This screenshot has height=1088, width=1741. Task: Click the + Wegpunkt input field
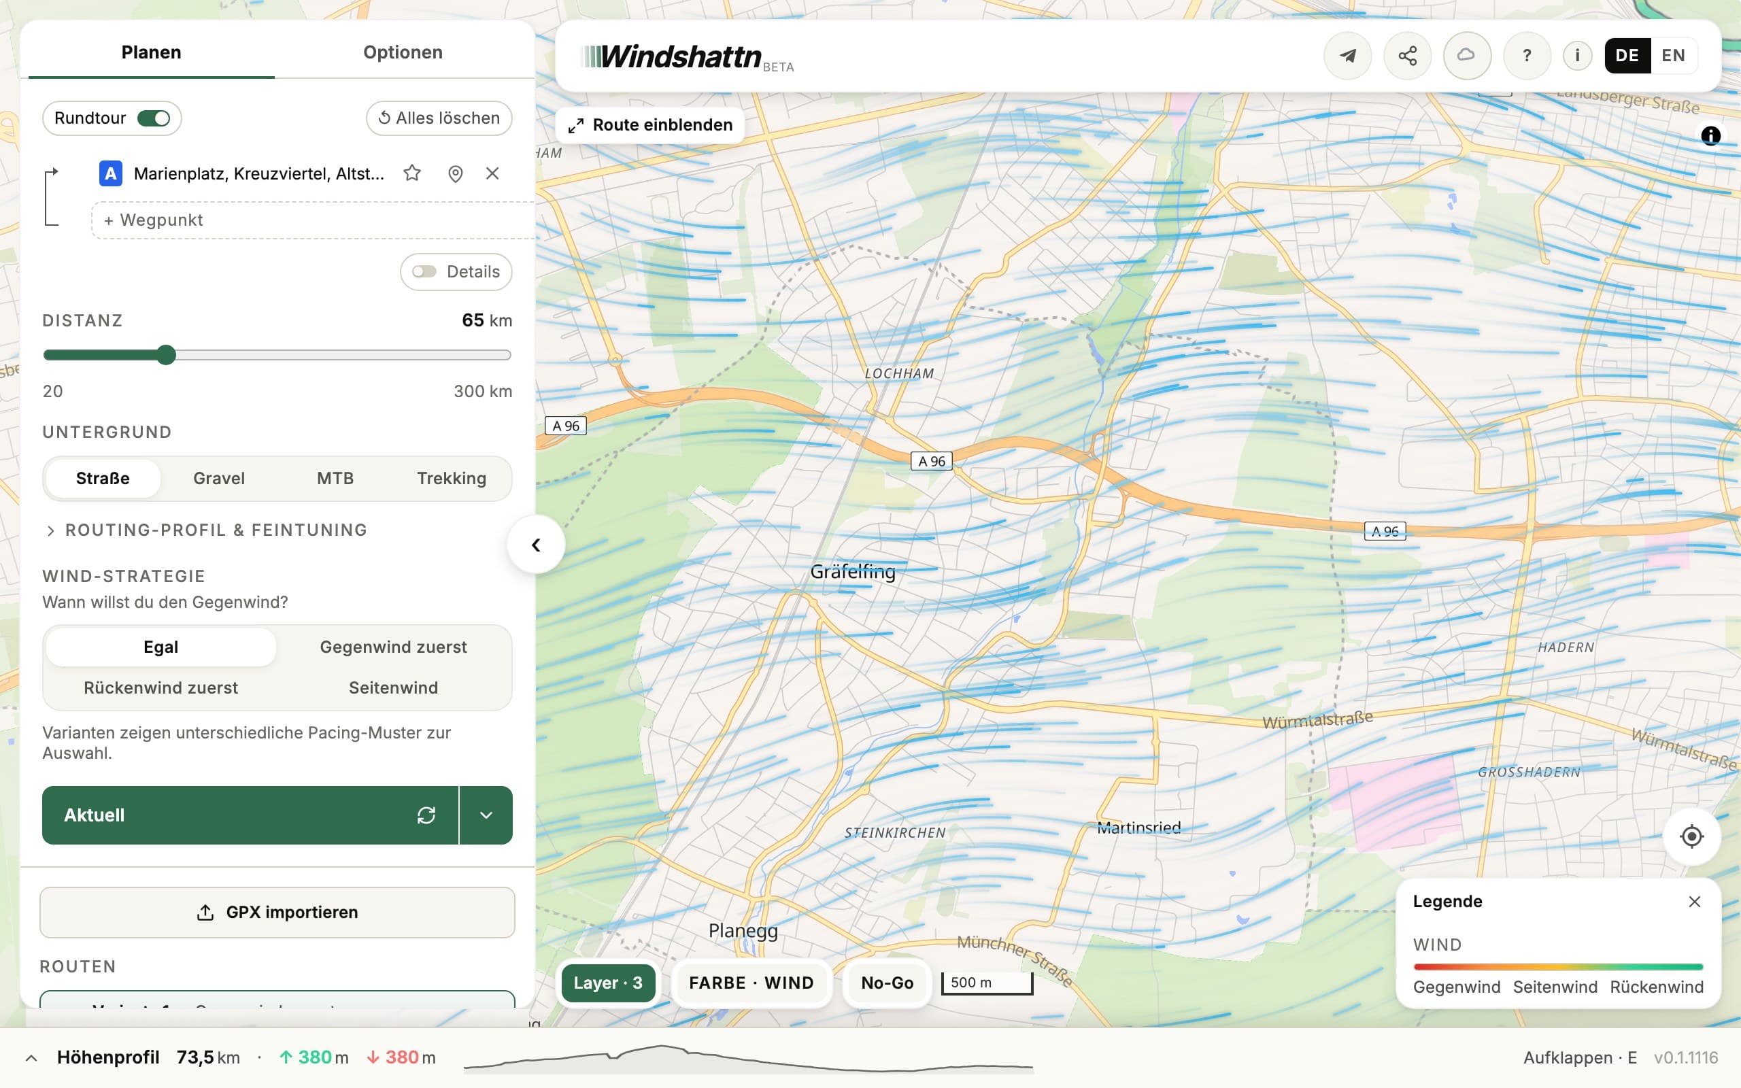[314, 220]
